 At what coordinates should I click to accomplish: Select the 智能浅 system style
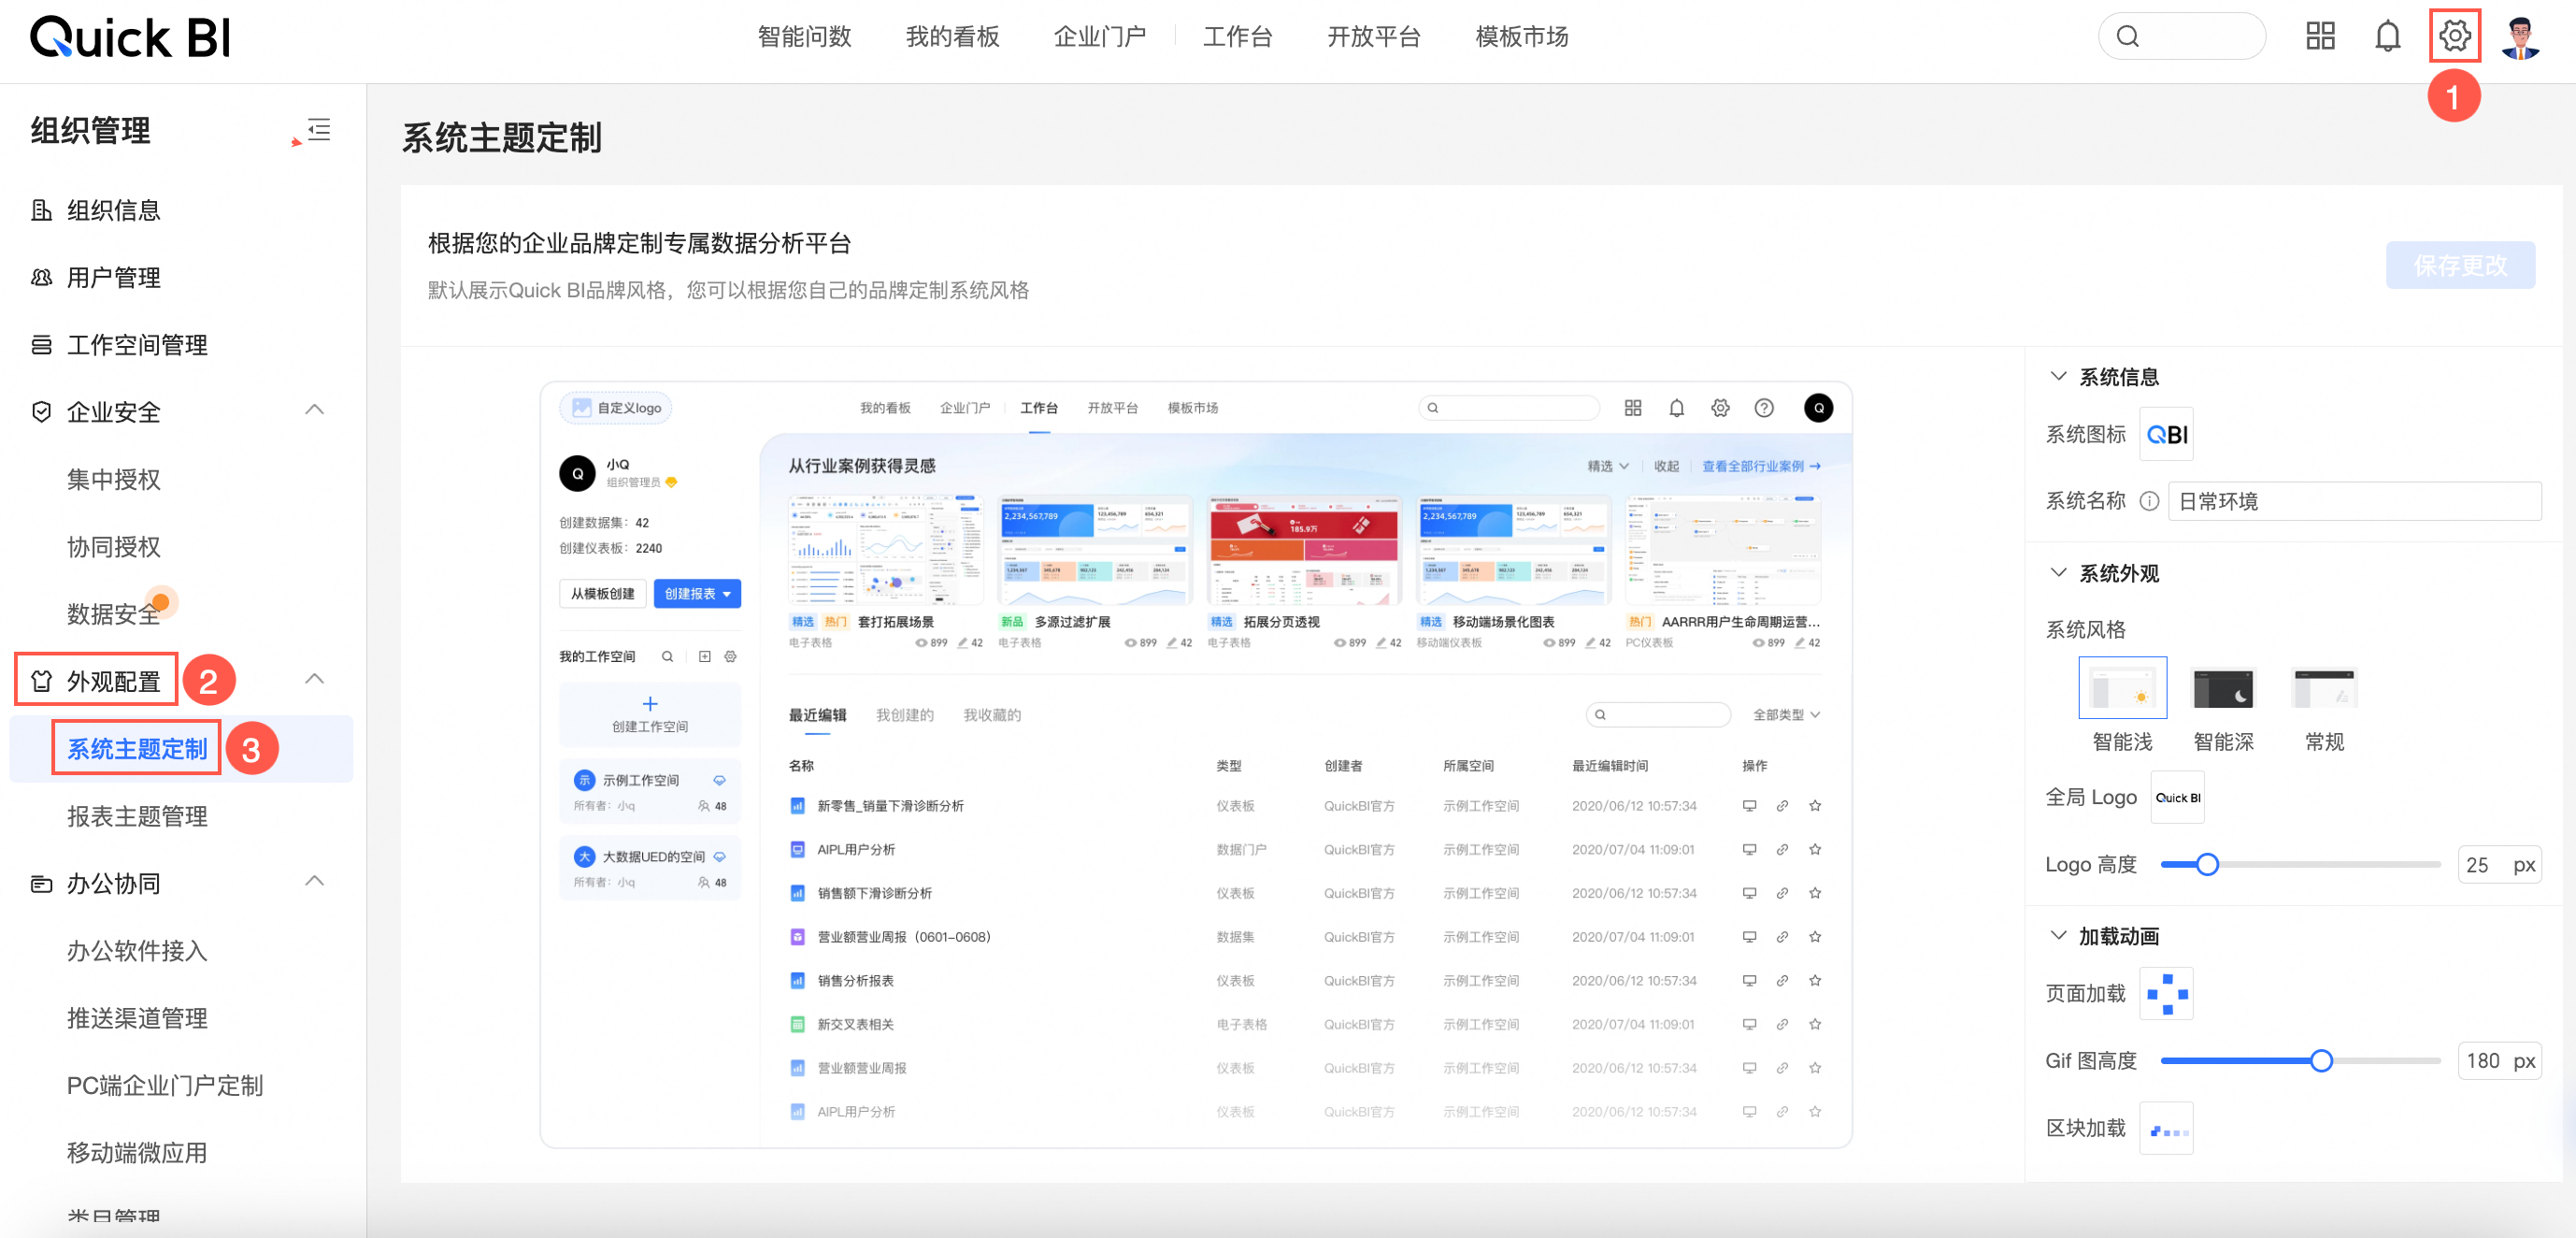point(2122,688)
